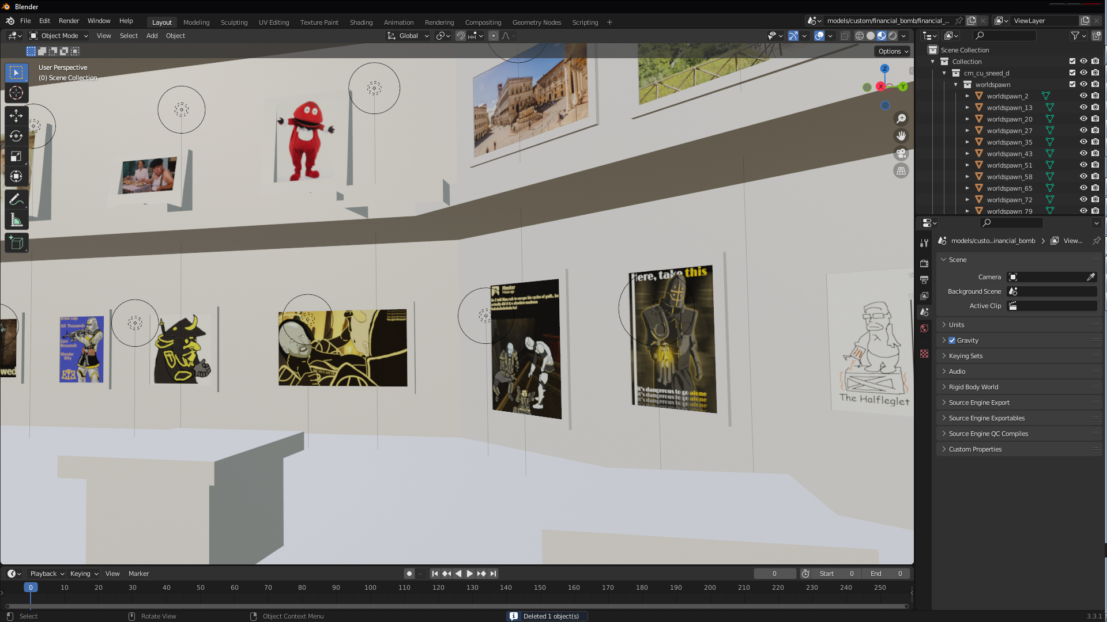
Task: Jump to the end frame
Action: (x=493, y=574)
